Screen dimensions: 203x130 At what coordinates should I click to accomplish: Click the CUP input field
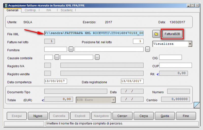[x=175, y=65]
